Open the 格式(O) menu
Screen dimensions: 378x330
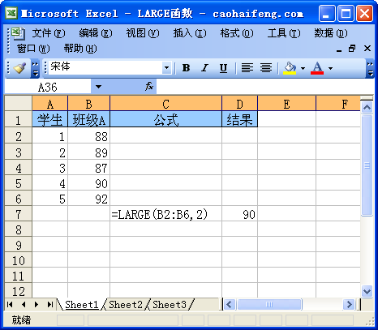[x=237, y=33]
